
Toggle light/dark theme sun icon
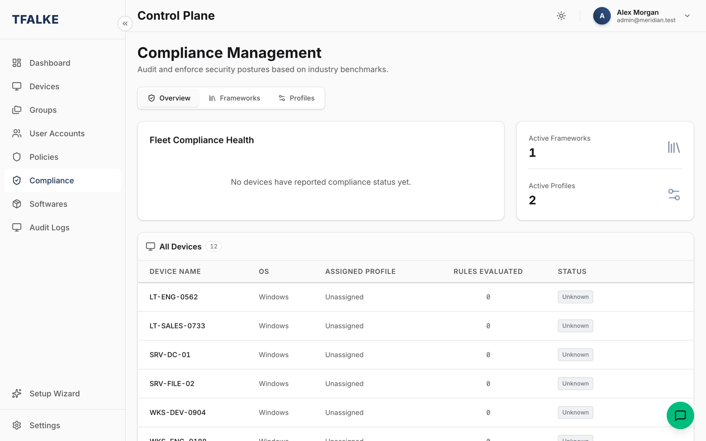click(x=561, y=16)
